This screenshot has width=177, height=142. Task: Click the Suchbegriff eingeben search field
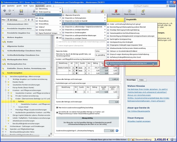click(x=150, y=6)
